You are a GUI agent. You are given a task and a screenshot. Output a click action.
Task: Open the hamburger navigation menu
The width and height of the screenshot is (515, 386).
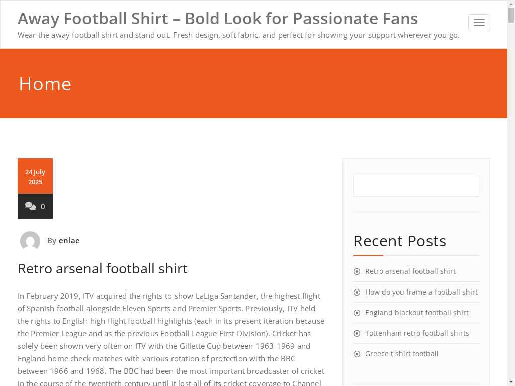(x=479, y=23)
